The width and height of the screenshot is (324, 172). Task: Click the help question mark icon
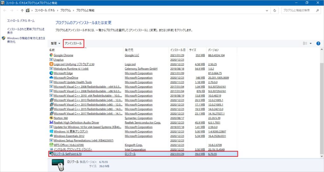coord(318,43)
